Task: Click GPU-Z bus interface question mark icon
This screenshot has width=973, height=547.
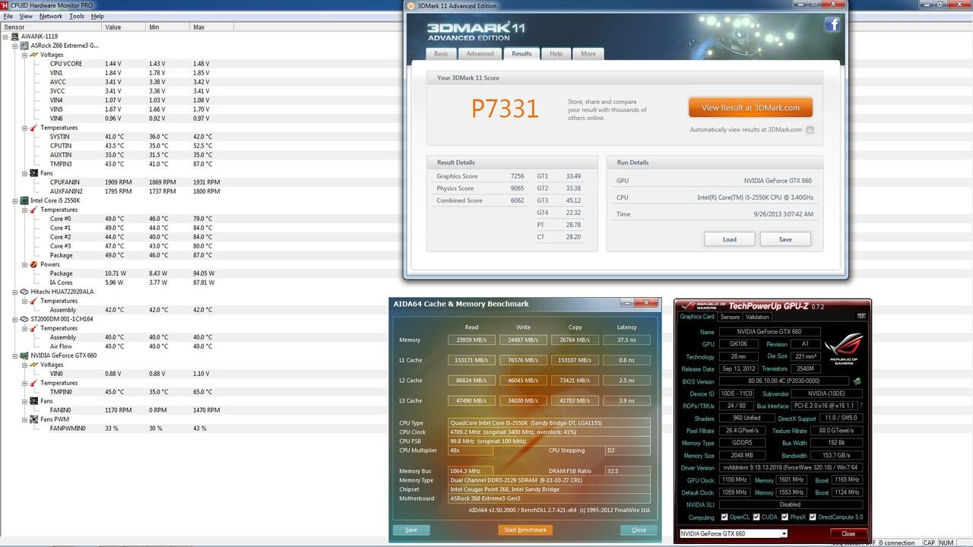Action: coord(861,406)
